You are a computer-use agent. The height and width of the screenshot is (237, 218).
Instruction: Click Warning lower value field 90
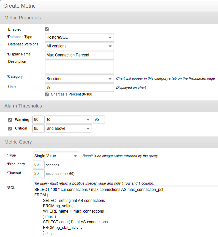[x=38, y=120]
